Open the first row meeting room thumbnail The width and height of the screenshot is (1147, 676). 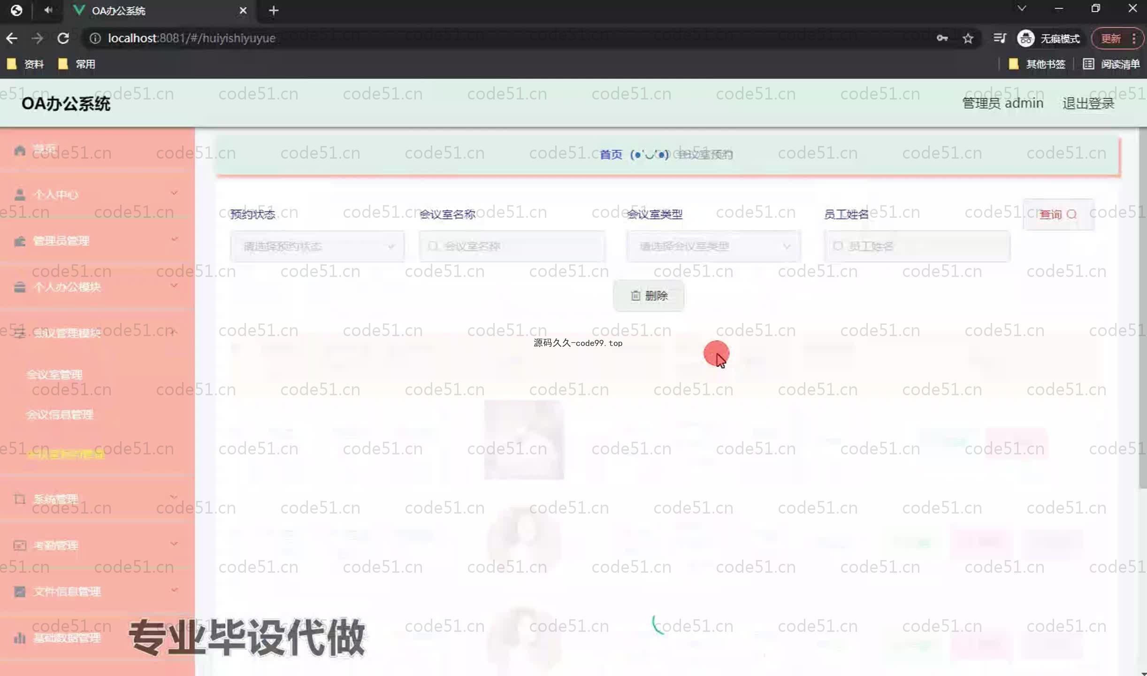pos(524,440)
